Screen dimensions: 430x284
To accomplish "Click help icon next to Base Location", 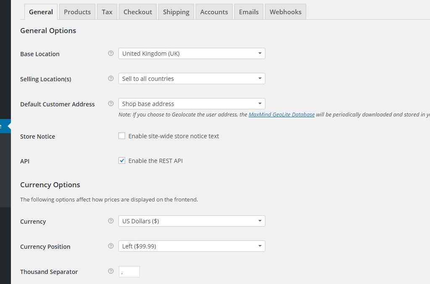I will point(111,53).
